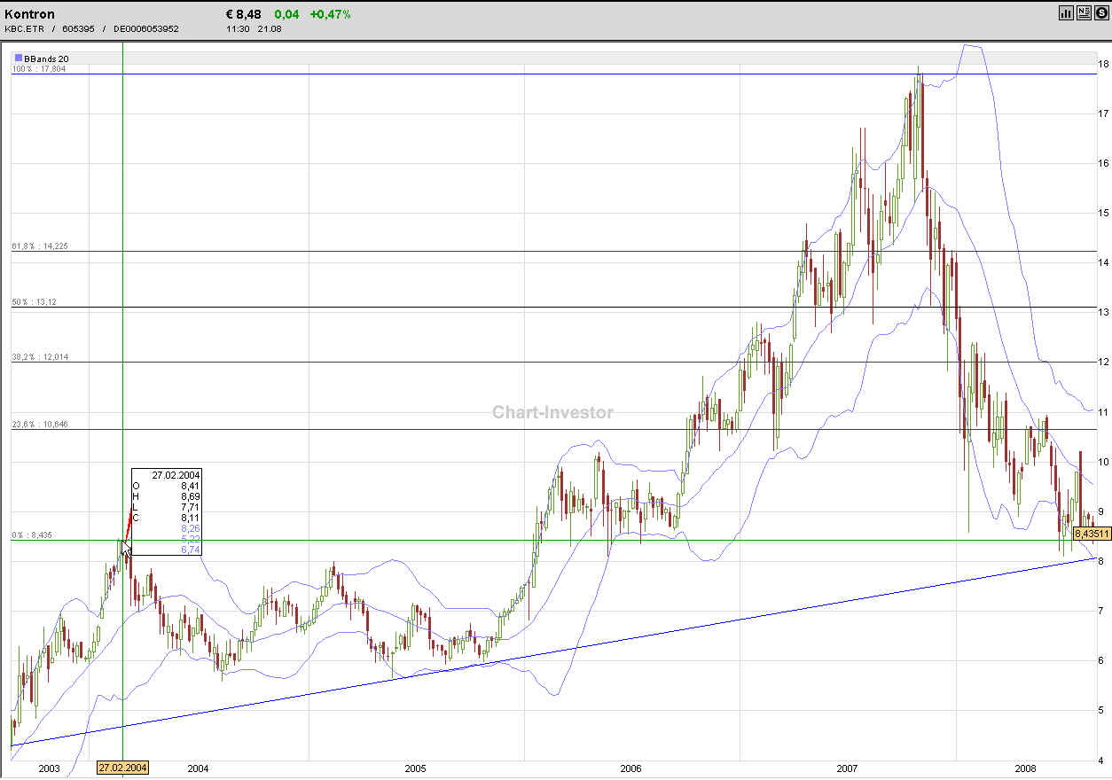Click the 2006 label on time axis
This screenshot has width=1112, height=780.
point(630,768)
